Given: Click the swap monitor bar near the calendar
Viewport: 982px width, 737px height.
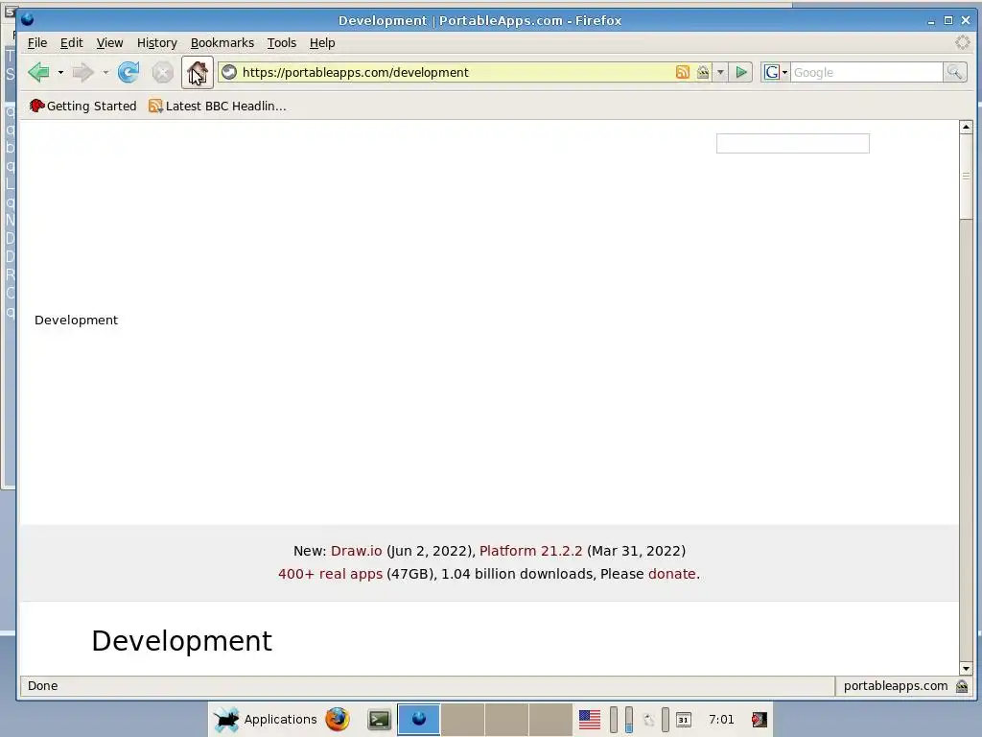Looking at the screenshot, I should (x=666, y=720).
